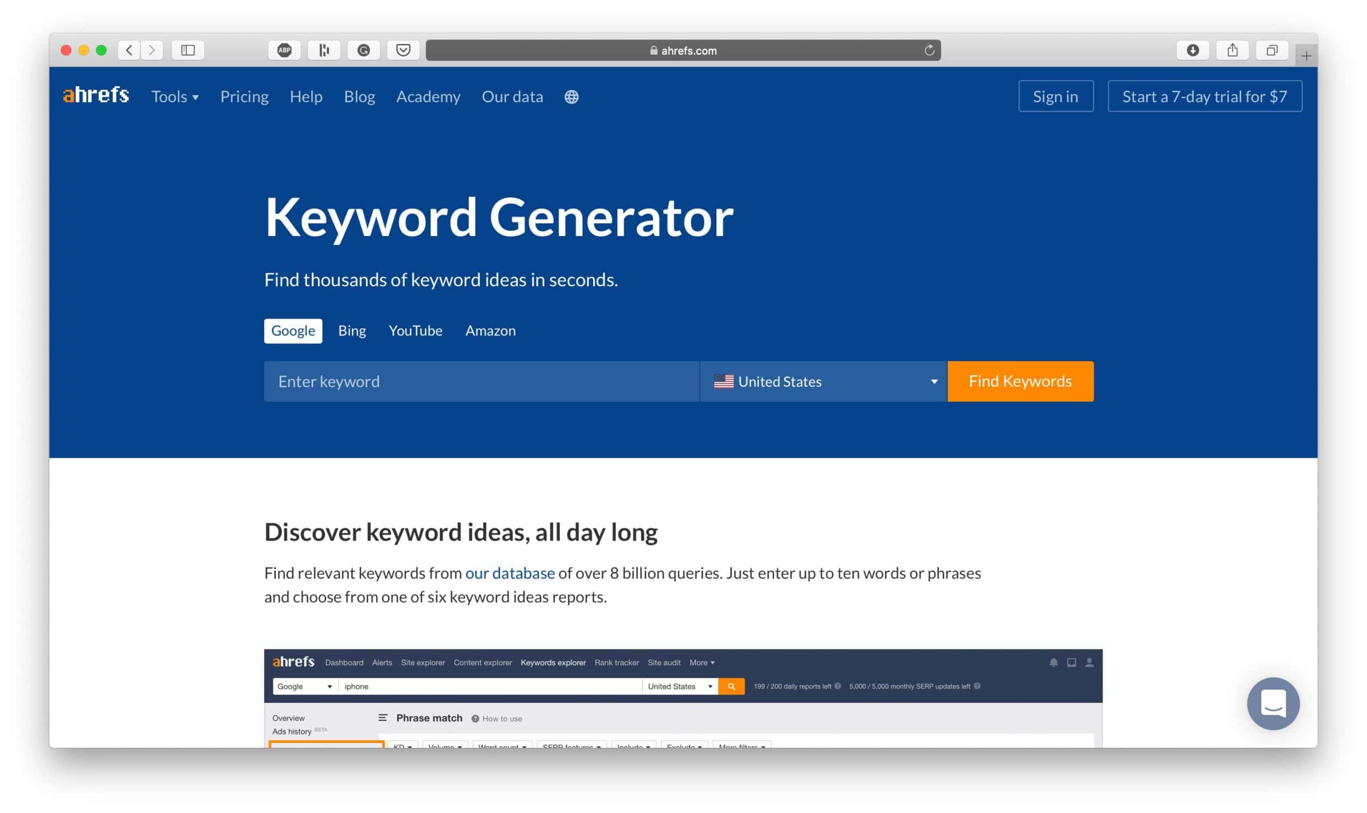Click the orange search button in preview

click(731, 686)
